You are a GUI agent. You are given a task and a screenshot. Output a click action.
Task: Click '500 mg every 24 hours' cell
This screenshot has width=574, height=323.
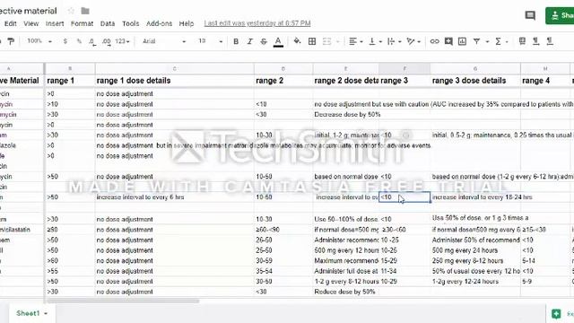tap(475, 250)
